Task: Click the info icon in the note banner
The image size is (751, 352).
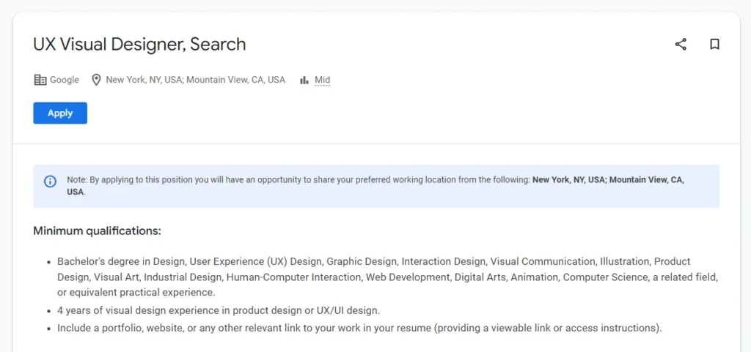Action: point(50,181)
